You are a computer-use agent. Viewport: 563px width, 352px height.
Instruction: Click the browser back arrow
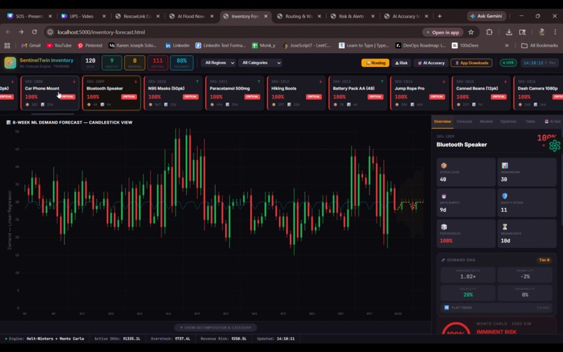[8, 32]
